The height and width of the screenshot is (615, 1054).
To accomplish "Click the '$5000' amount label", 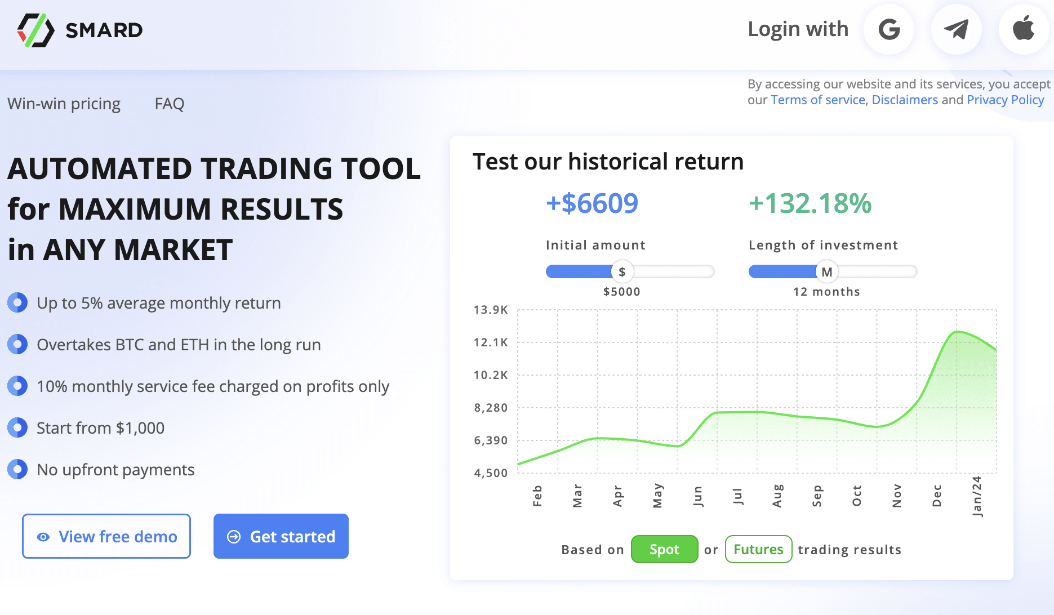I will coord(622,292).
